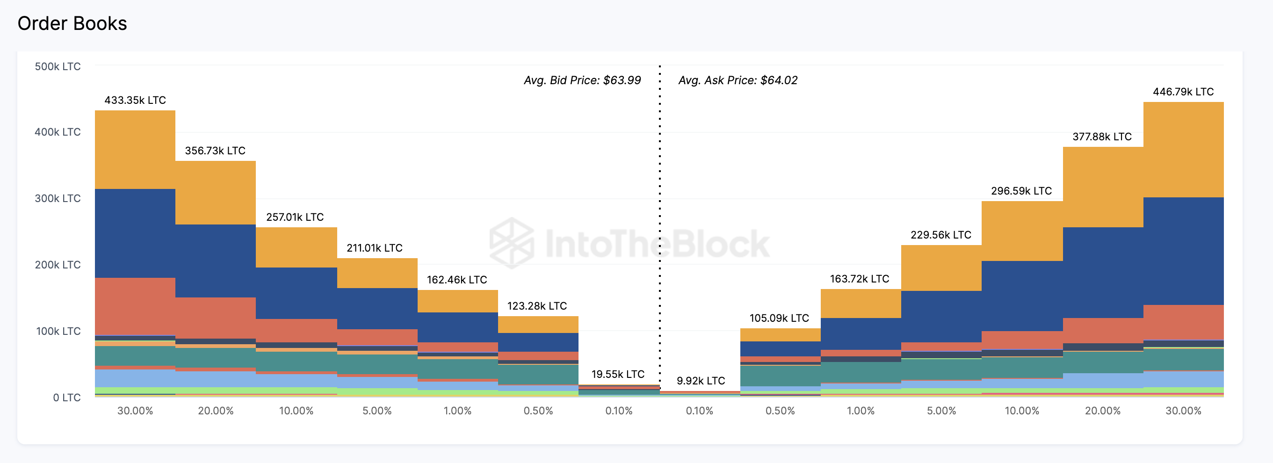Screen dimensions: 1273x463
Task: Click the 9.92k LTC ask label
Action: (700, 381)
